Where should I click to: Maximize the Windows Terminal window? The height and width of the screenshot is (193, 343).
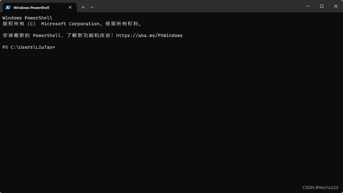(x=321, y=6)
